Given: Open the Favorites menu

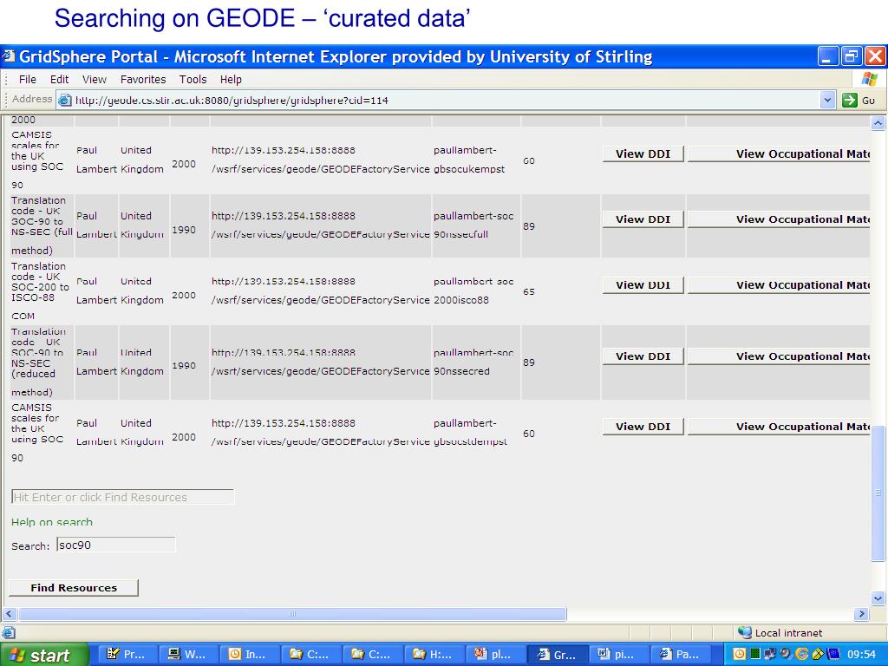Looking at the screenshot, I should coord(143,79).
